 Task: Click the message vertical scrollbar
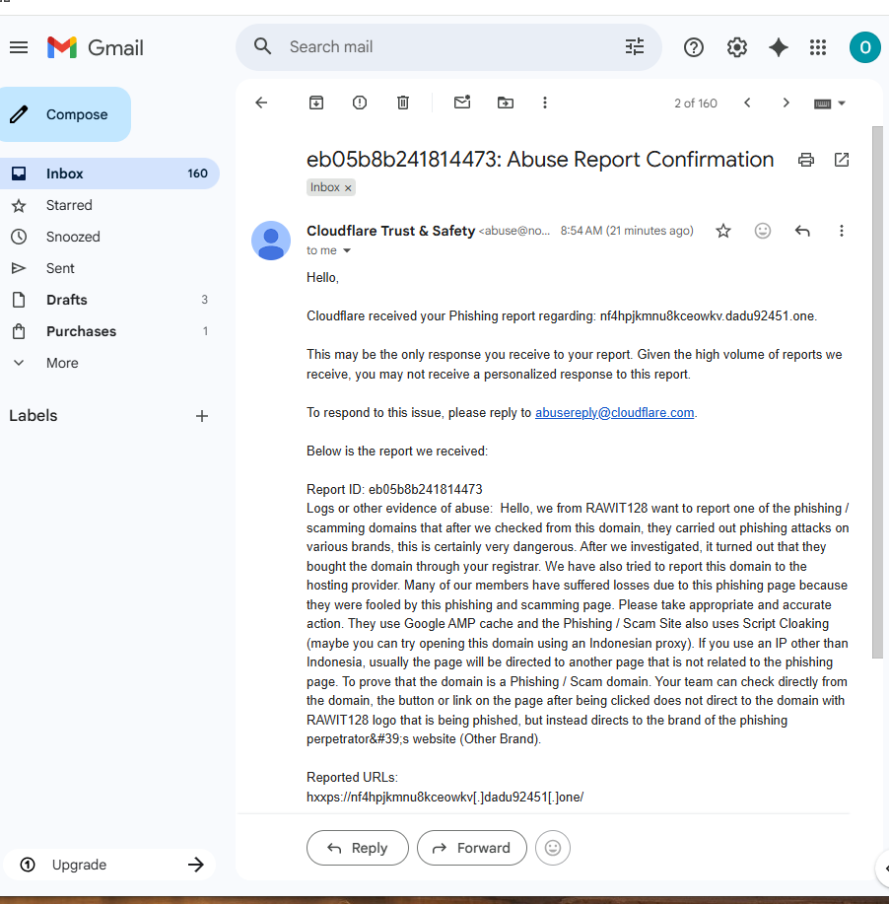tap(877, 392)
